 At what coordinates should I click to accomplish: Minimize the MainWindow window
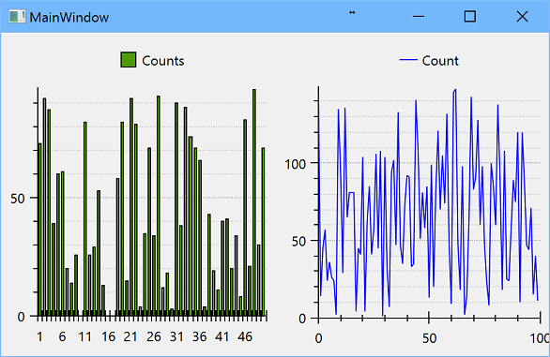(419, 17)
